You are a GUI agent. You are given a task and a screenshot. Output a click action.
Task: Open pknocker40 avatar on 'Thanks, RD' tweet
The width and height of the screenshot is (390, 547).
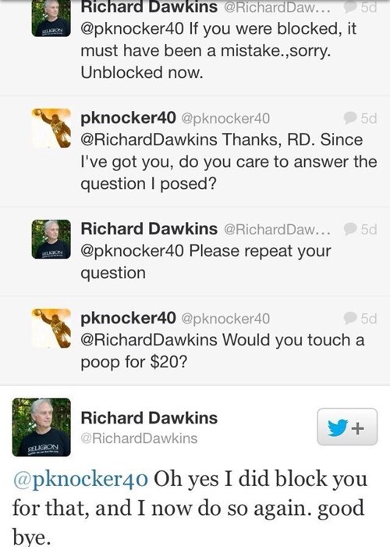click(51, 128)
